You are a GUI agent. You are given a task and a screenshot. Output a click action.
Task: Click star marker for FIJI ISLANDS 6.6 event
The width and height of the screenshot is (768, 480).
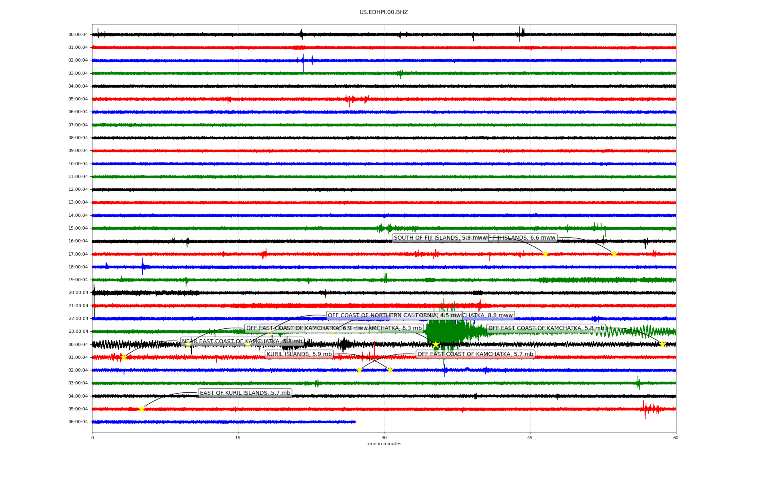[614, 254]
